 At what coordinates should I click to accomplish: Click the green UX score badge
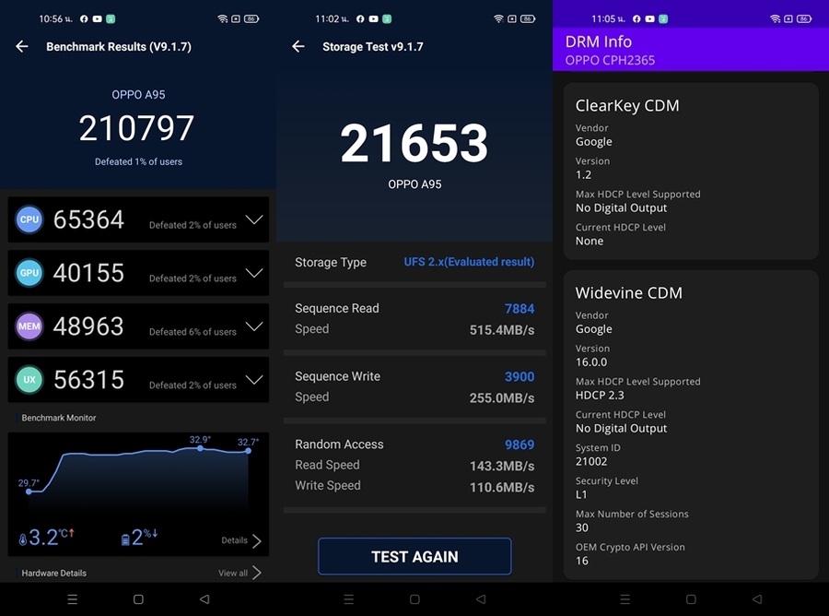[x=29, y=380]
